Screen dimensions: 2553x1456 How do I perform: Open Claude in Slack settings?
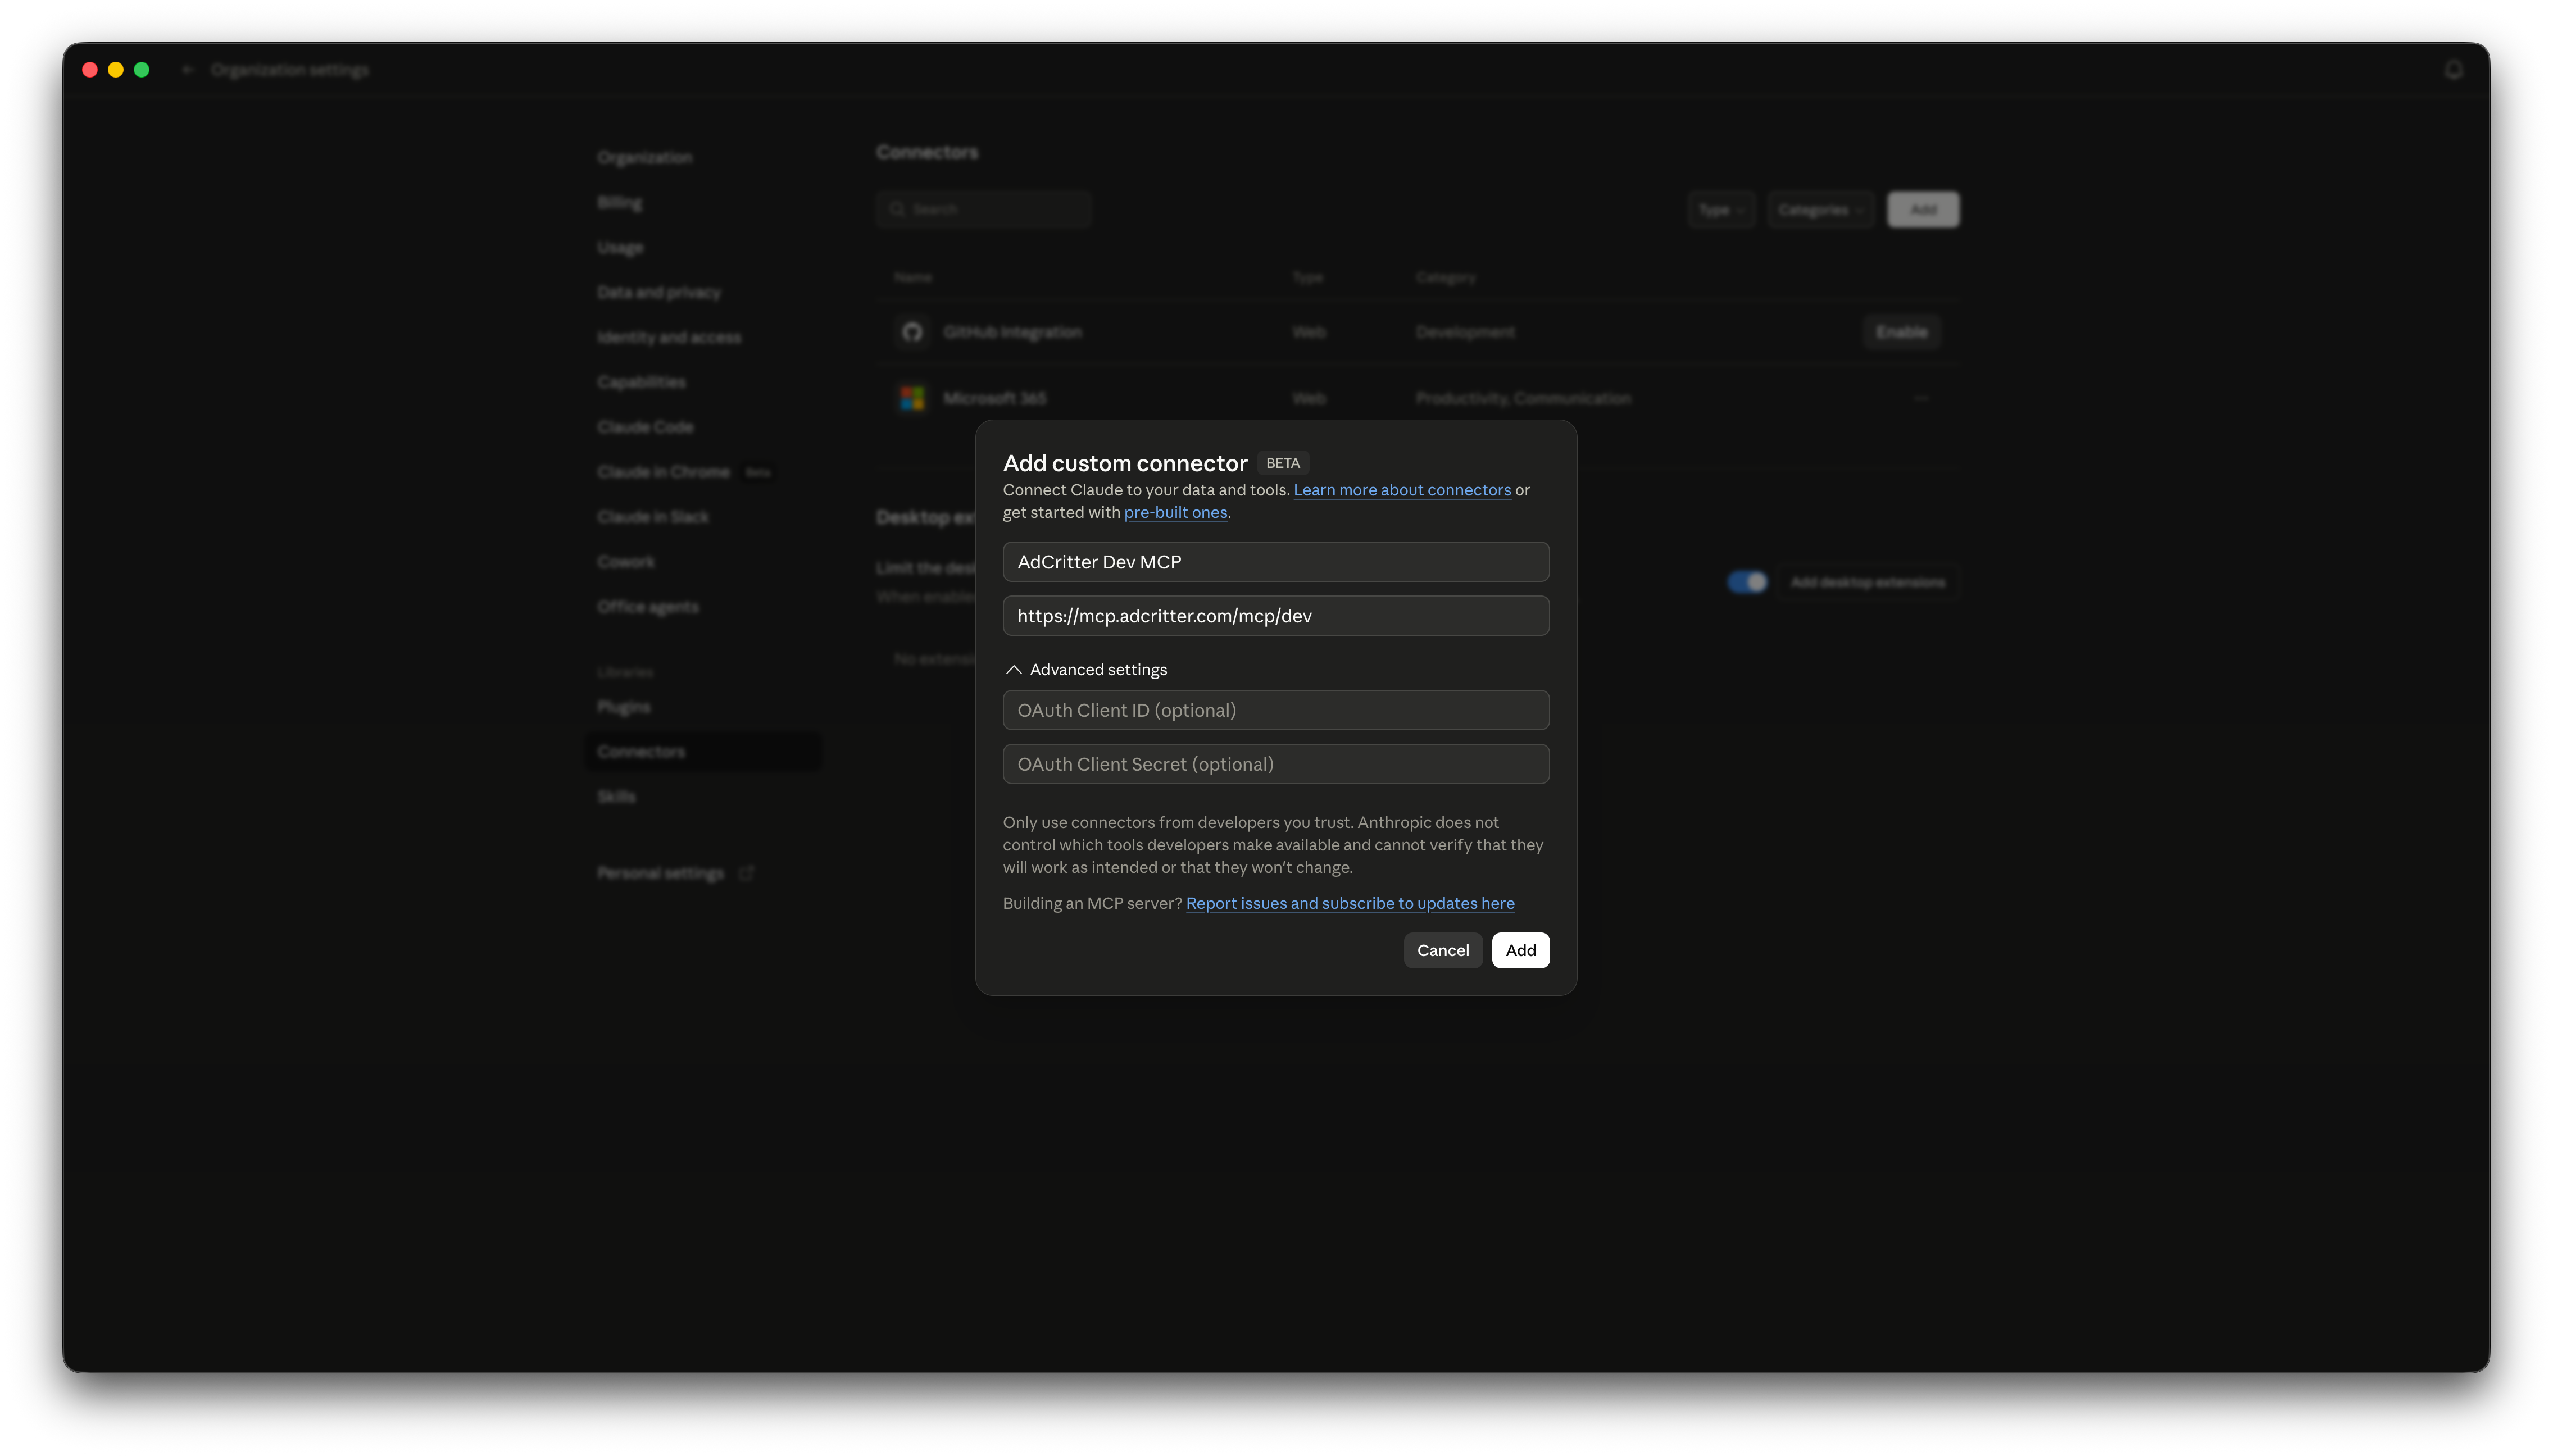pos(653,517)
